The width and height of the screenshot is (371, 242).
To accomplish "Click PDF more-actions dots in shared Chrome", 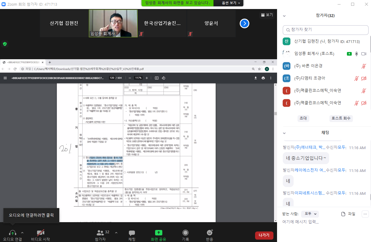I will 271,78.
